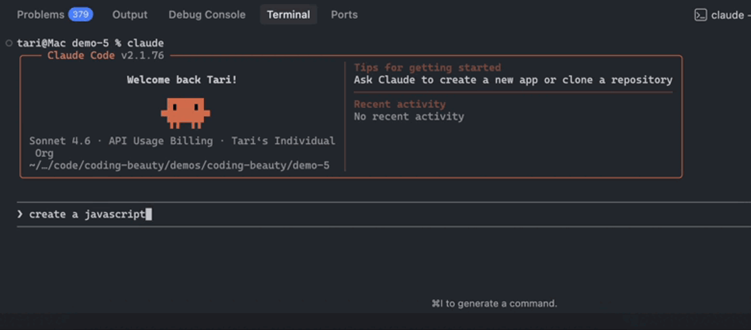751x330 pixels.
Task: Click 'Ask Claude to create a new app' tip
Action: [x=513, y=80]
